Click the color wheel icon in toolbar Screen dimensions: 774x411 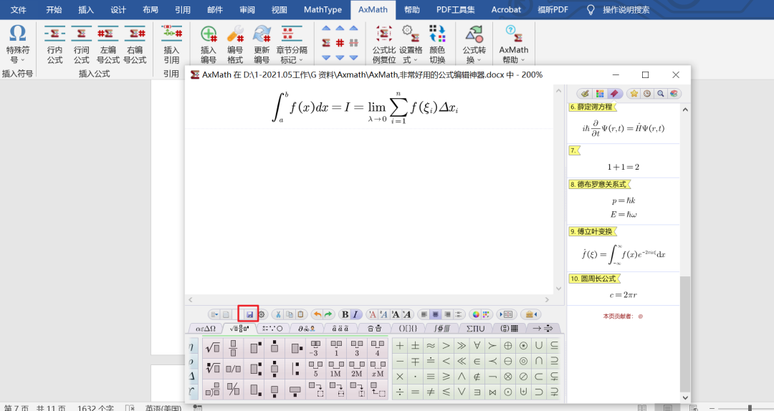click(x=476, y=314)
